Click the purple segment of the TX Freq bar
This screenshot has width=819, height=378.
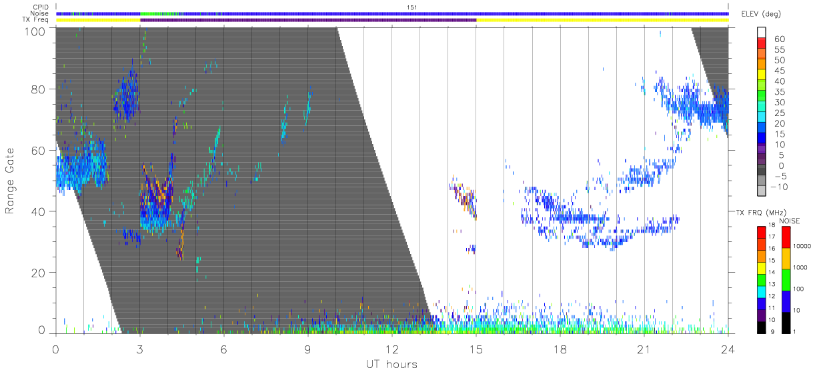(x=308, y=20)
